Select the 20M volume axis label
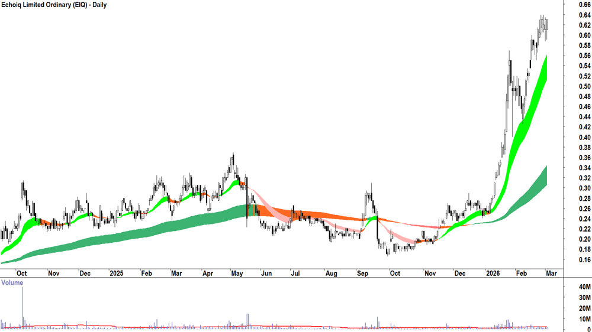592x332 pixels. 585,308
